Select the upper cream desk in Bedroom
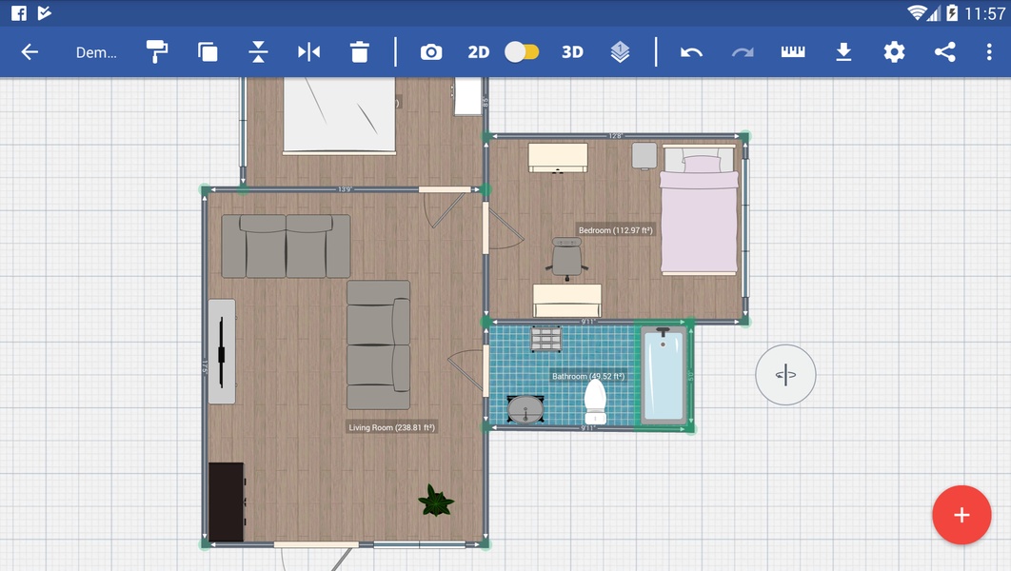This screenshot has width=1011, height=571. coord(558,158)
